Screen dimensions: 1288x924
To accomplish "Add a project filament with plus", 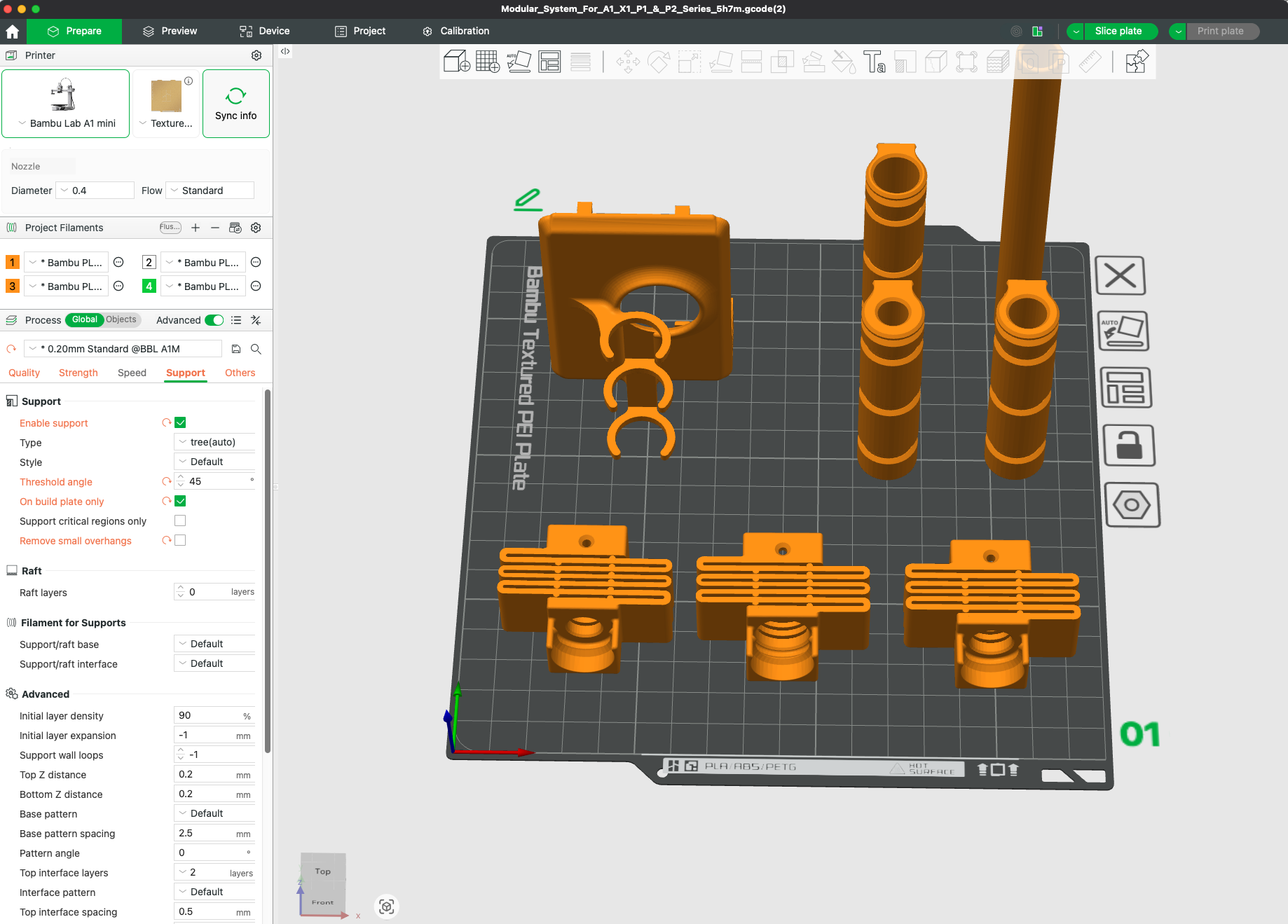I will pyautogui.click(x=196, y=228).
